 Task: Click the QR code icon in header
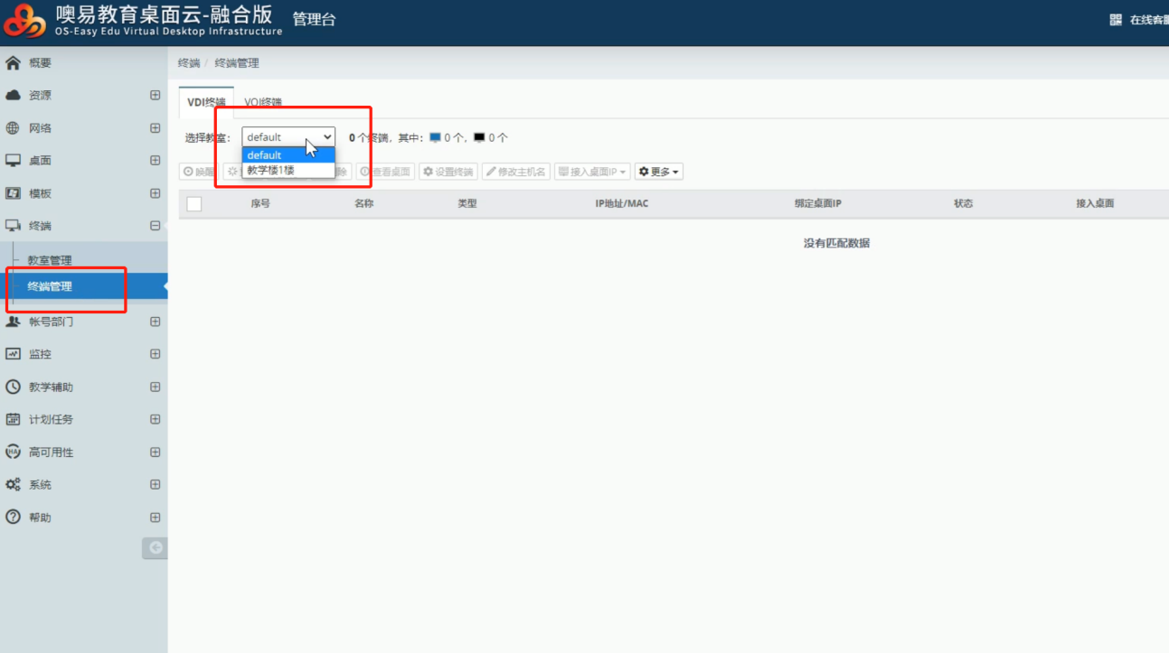click(1116, 20)
